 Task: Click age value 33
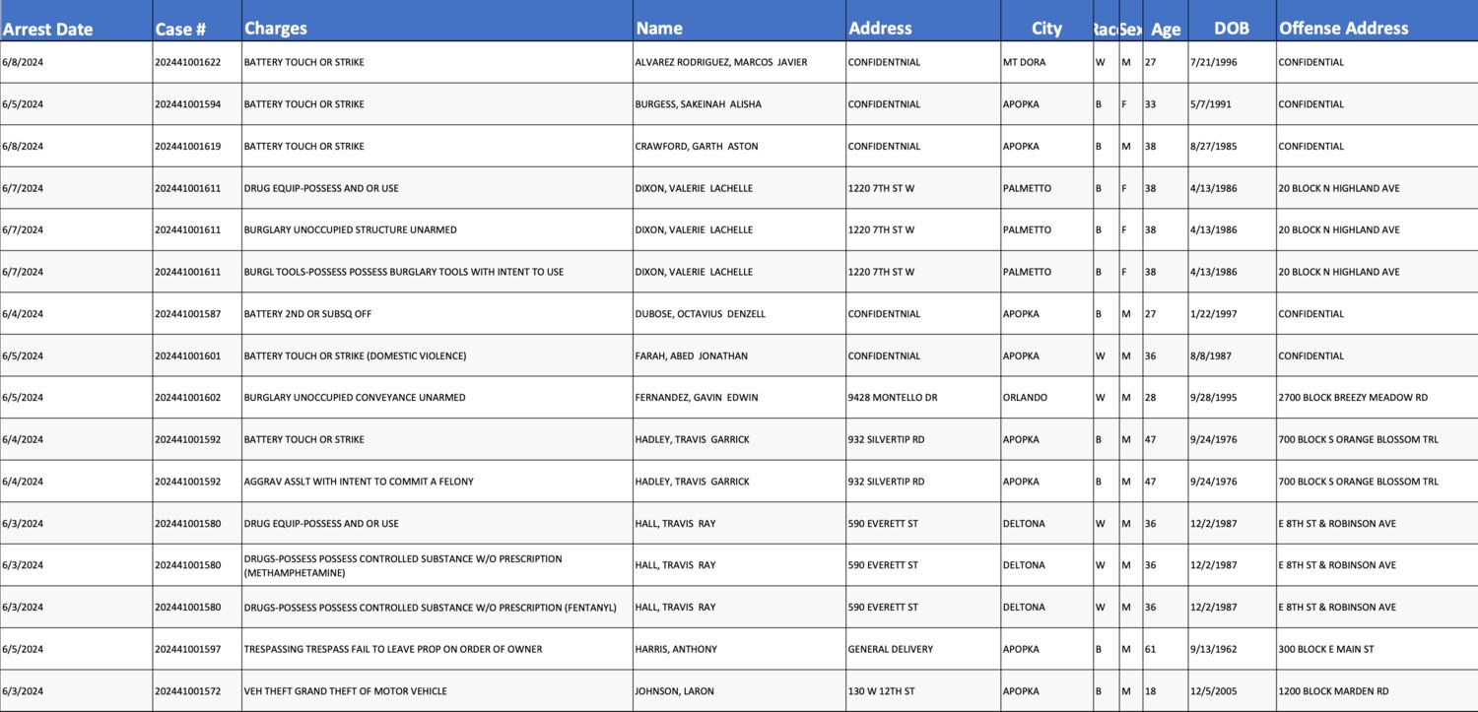tap(1150, 104)
